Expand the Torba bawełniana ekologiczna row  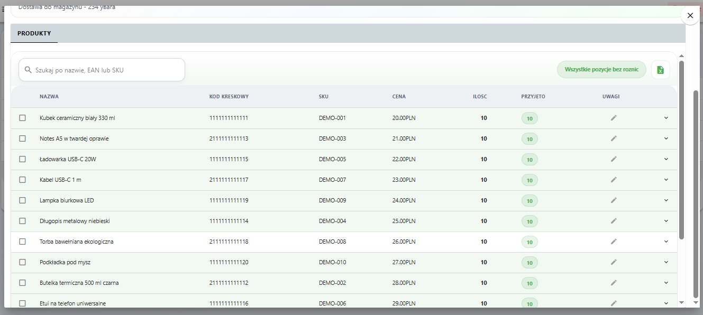[666, 242]
